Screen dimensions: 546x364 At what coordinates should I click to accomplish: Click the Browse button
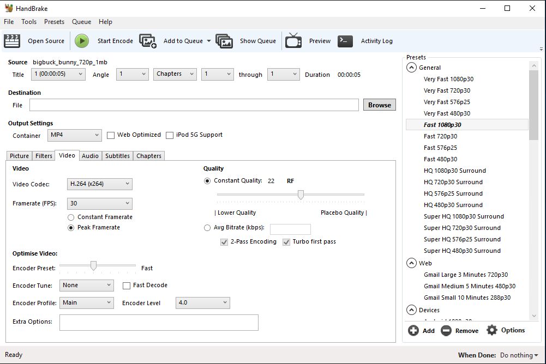click(380, 105)
